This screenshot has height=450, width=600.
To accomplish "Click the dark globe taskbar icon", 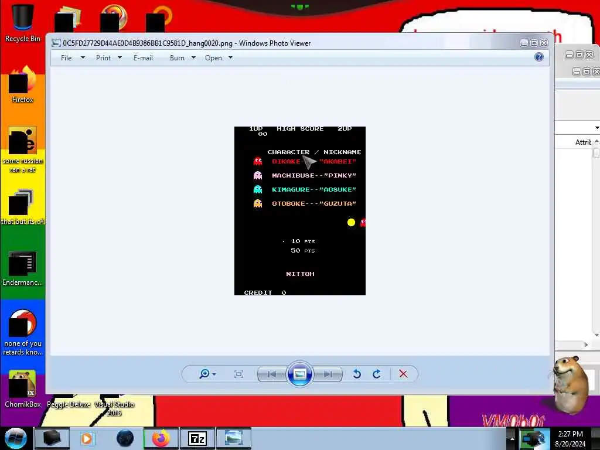I will coord(125,438).
